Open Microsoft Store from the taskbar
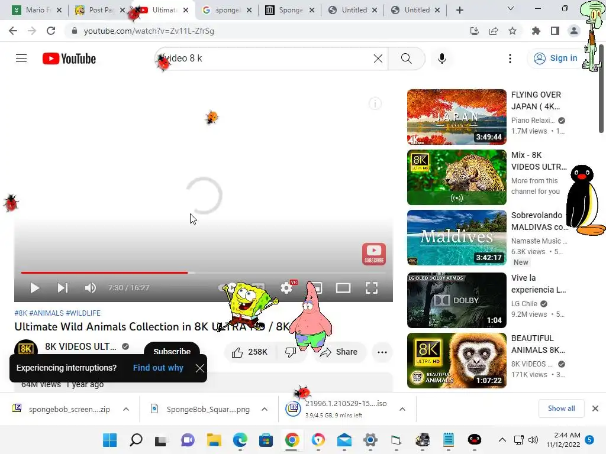Screen dimensions: 606x454 click(x=266, y=440)
